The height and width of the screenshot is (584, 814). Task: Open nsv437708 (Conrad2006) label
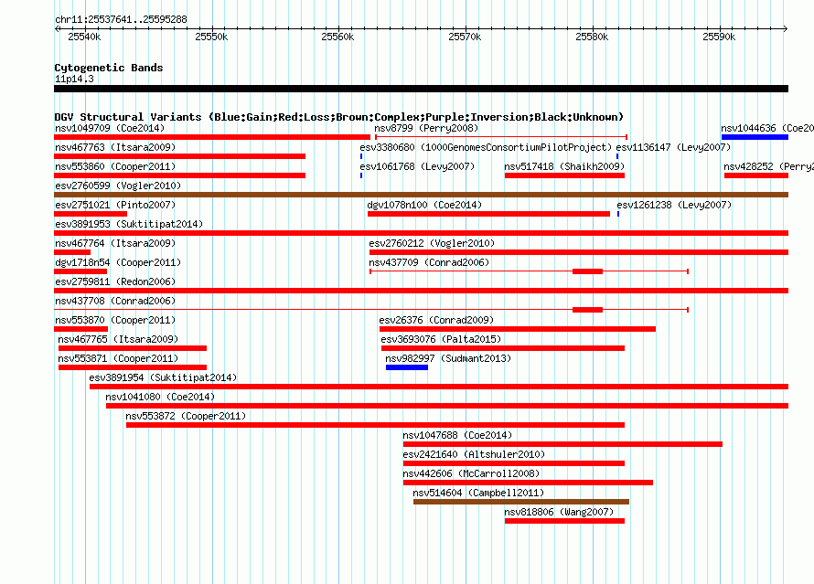[x=115, y=301]
